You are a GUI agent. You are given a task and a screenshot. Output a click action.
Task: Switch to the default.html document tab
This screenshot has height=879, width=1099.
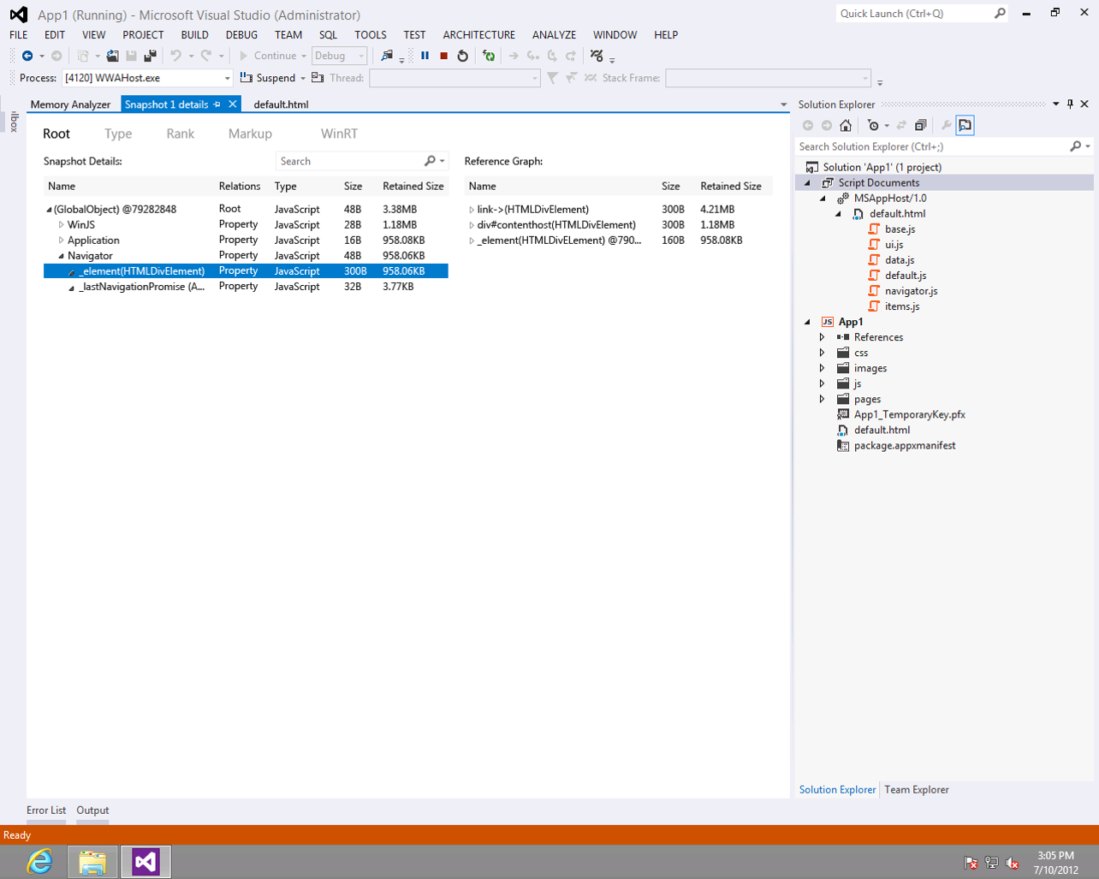281,104
